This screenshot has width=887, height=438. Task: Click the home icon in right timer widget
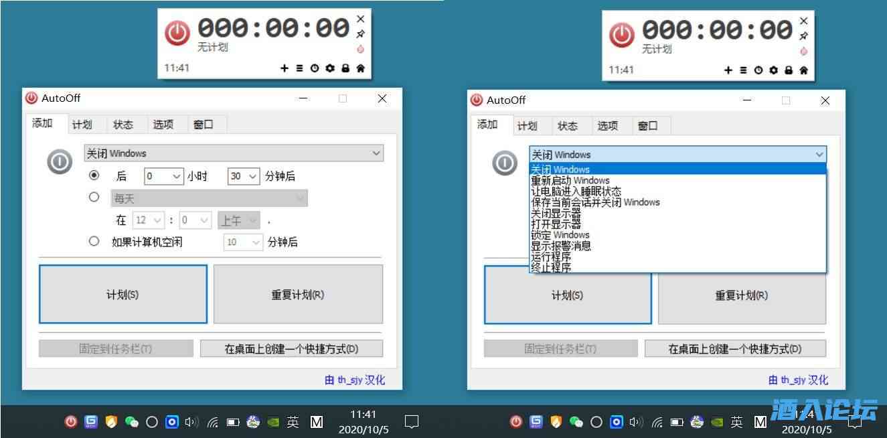click(x=804, y=70)
